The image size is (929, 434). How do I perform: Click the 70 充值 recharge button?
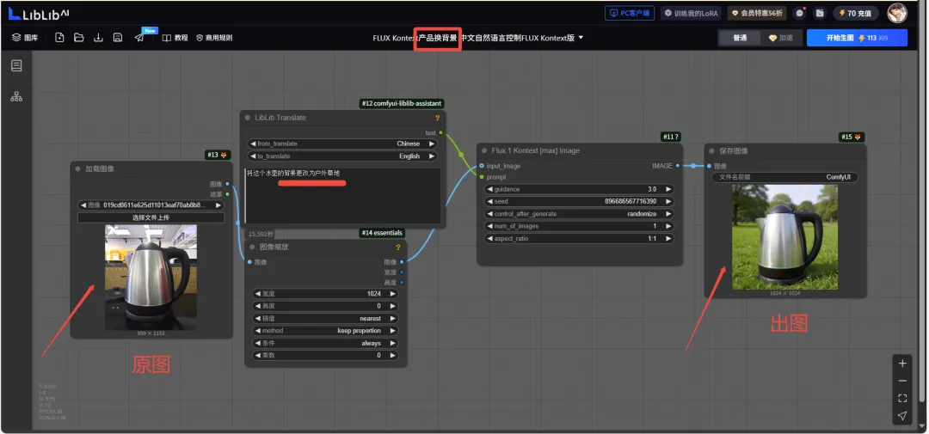tap(856, 13)
